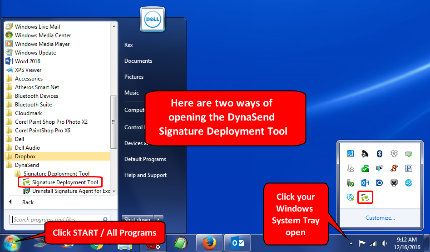Click the Windows Start orb
430x252 pixels.
pyautogui.click(x=12, y=243)
